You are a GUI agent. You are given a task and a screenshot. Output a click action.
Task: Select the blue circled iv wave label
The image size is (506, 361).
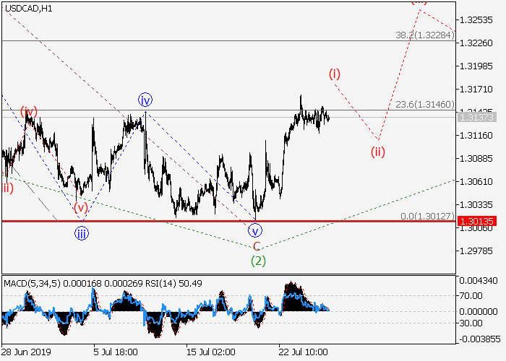pos(145,100)
